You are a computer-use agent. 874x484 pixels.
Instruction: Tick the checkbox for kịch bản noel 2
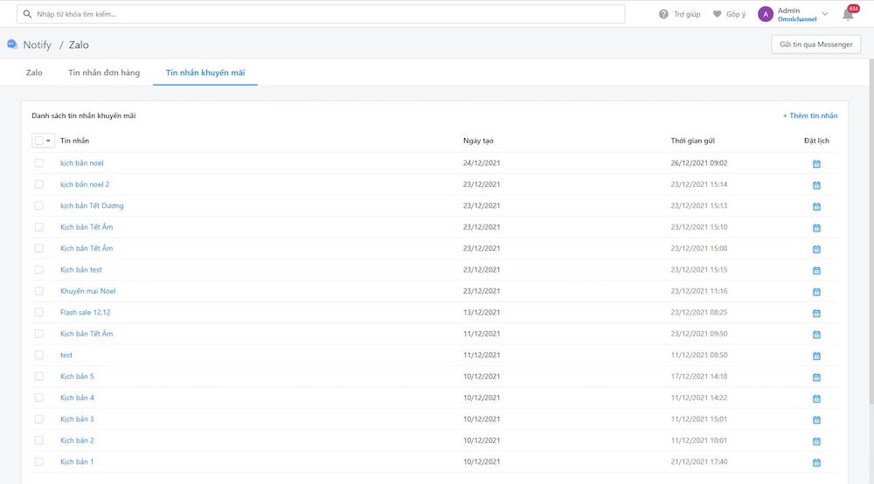click(x=38, y=184)
